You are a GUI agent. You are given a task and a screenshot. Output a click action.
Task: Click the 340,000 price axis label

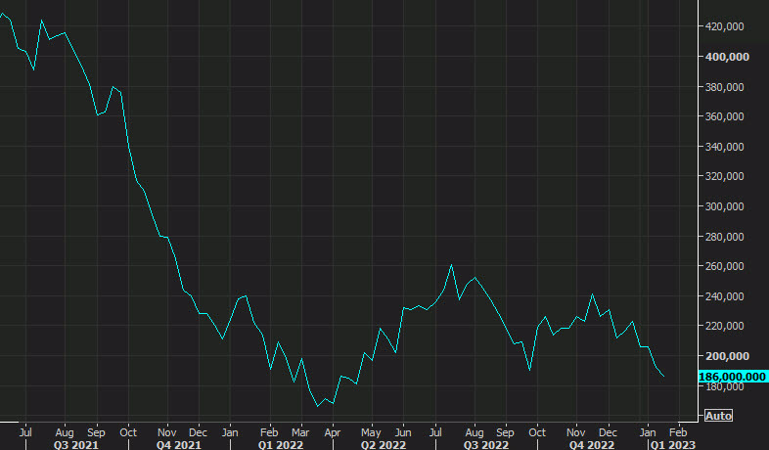point(727,147)
